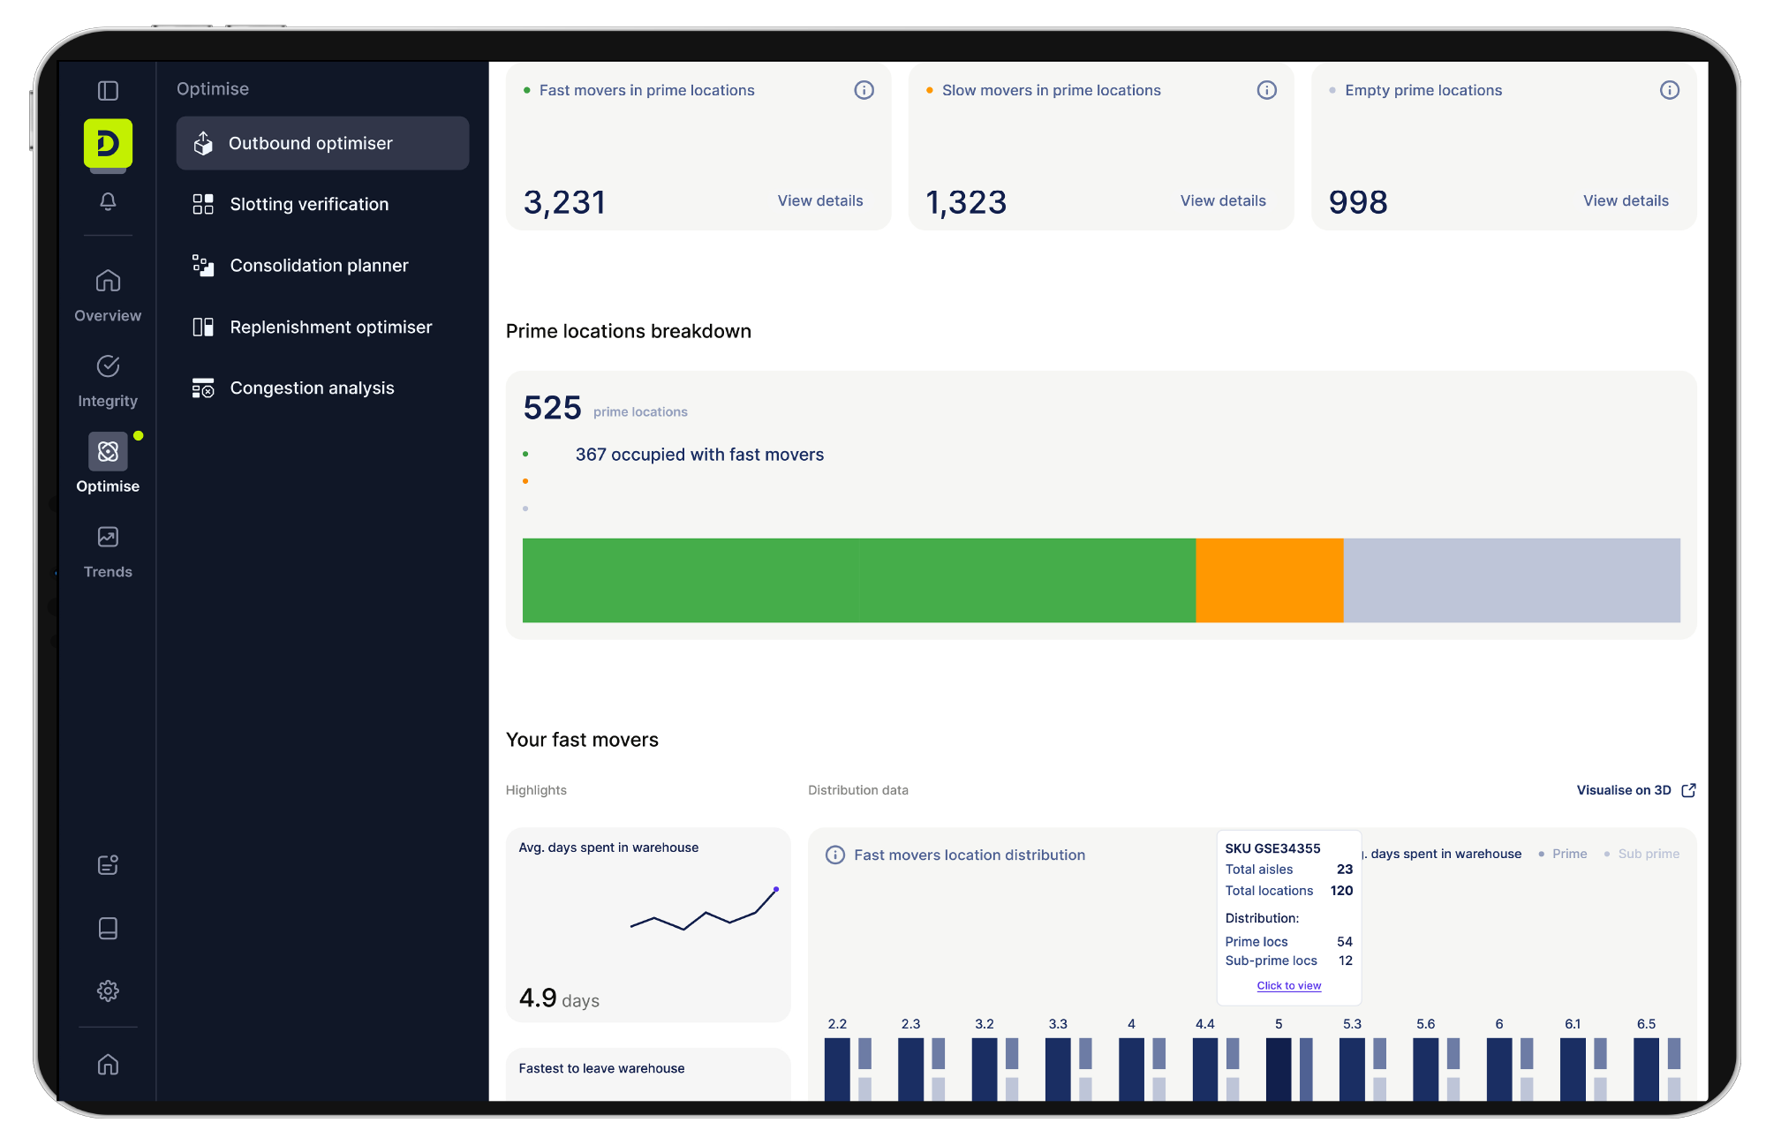This screenshot has width=1766, height=1145.
Task: Click the Click to view tooltip link
Action: [x=1288, y=985]
